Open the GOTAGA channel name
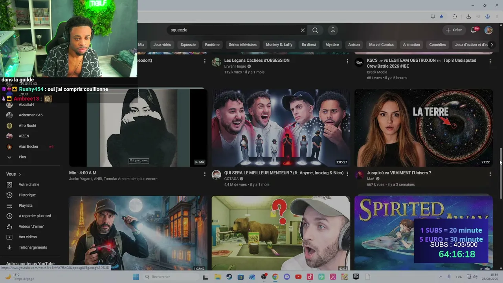This screenshot has width=503, height=283. (x=231, y=179)
